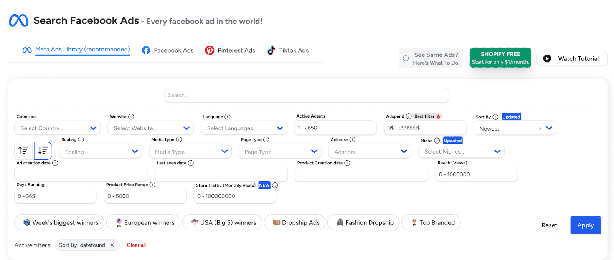Viewport: 614px width, 260px height.
Task: Click the Store Traffic monthly visits field
Action: [235, 196]
